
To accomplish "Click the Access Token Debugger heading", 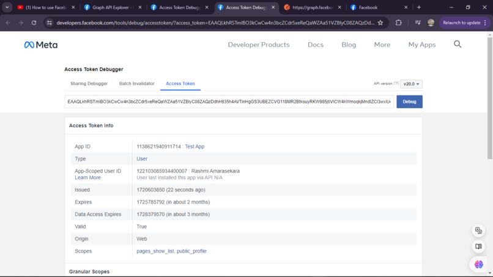I will pos(94,69).
